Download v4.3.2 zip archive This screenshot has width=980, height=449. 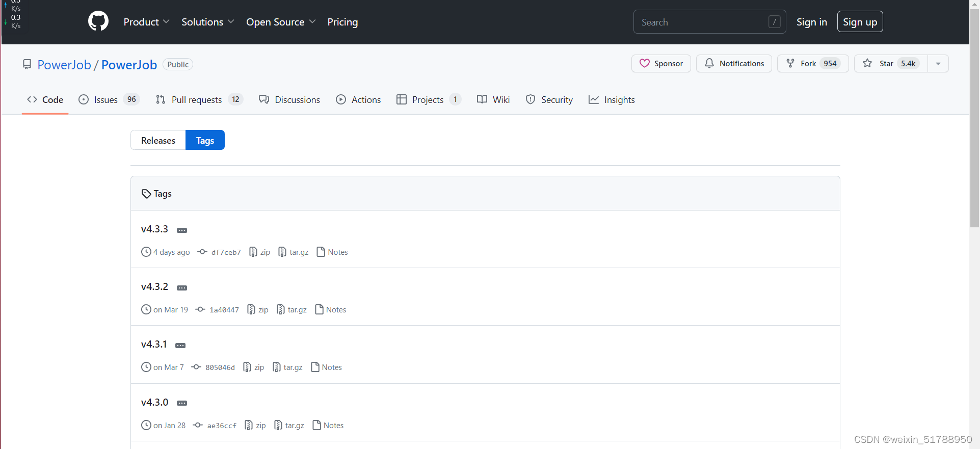257,310
